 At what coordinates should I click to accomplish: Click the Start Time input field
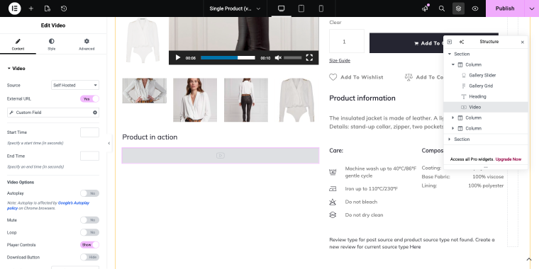90,132
